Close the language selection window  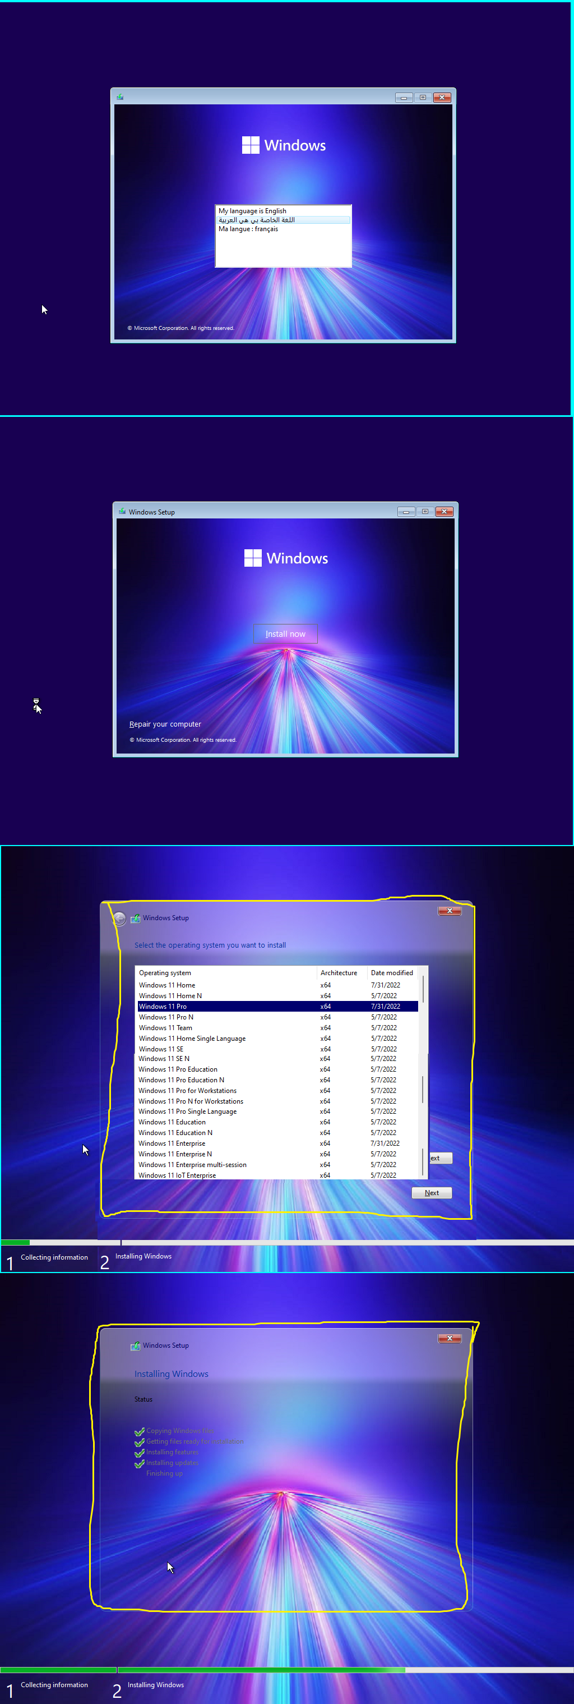(x=442, y=98)
